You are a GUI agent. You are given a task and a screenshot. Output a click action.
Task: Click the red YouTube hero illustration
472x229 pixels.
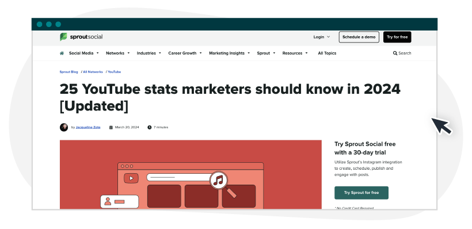pyautogui.click(x=191, y=174)
